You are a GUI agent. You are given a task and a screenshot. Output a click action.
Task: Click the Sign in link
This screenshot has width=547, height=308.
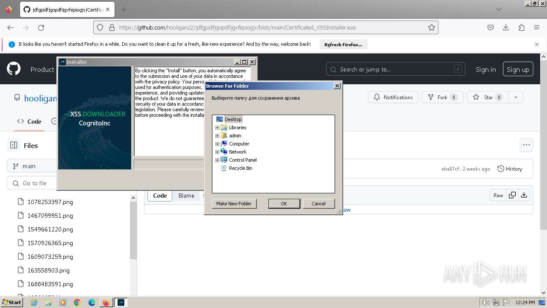(x=485, y=69)
